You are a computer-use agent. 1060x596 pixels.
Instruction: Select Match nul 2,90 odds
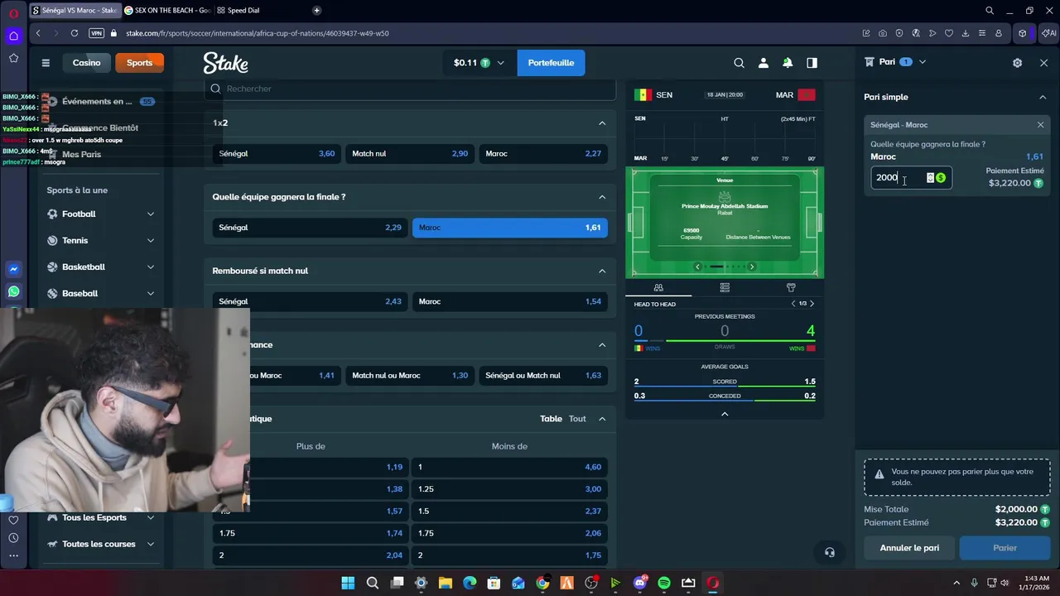coord(410,154)
